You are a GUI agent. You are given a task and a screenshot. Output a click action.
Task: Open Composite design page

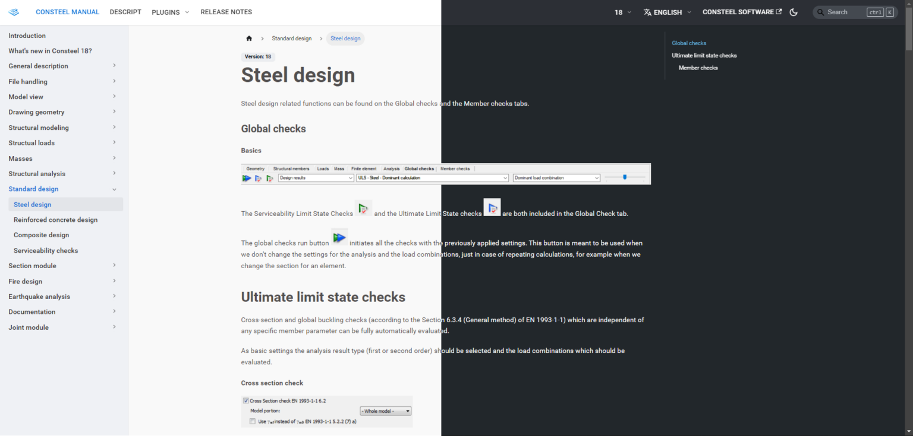tap(41, 235)
